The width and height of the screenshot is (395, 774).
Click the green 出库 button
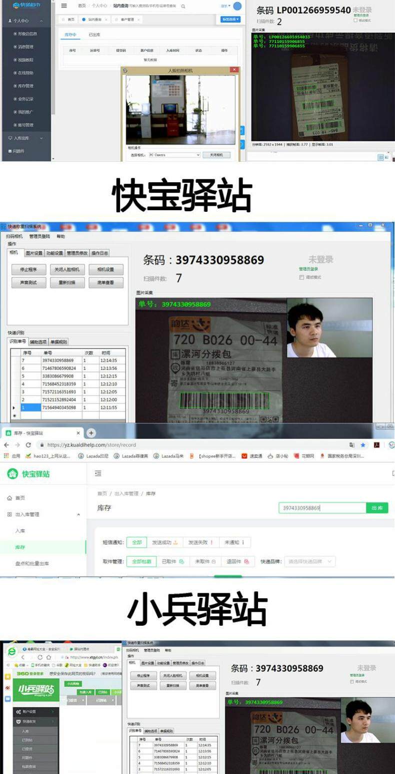pos(377,508)
